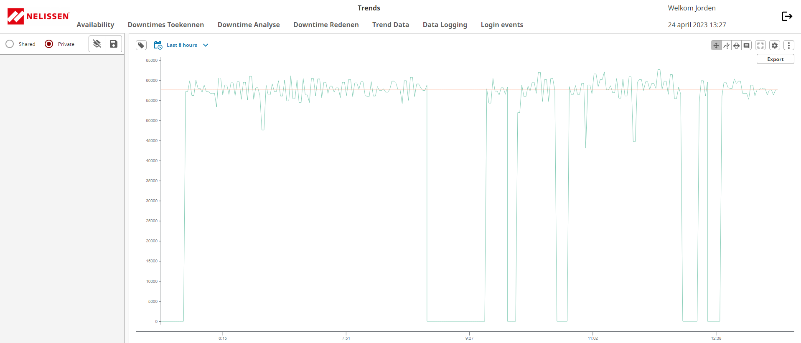Click the clear layers icon
This screenshot has height=343, width=801.
click(x=97, y=44)
